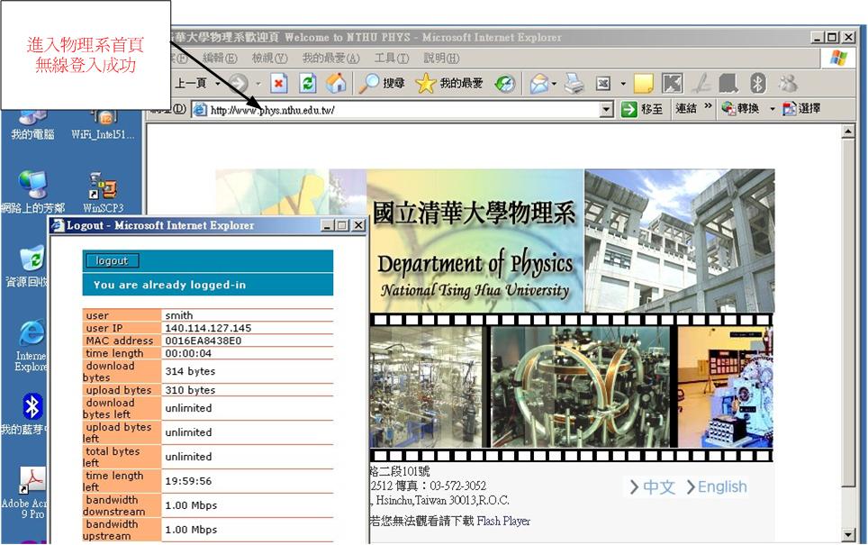Click the Mail envelope icon
The width and height of the screenshot is (868, 545).
538,83
